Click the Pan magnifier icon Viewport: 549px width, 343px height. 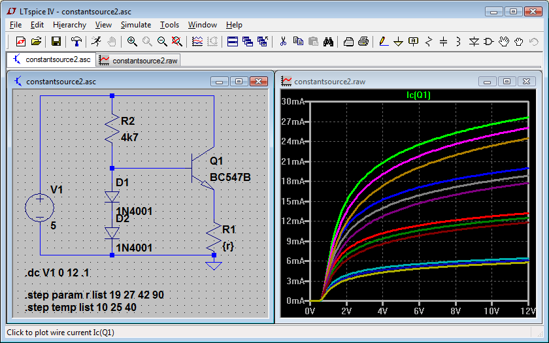pyautogui.click(x=147, y=42)
